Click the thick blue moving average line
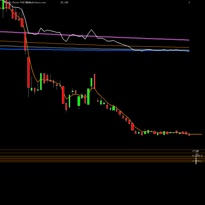 [x=95, y=50]
